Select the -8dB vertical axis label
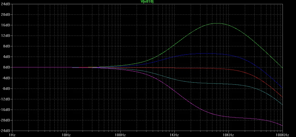The width and height of the screenshot is (296, 137). tap(6, 89)
